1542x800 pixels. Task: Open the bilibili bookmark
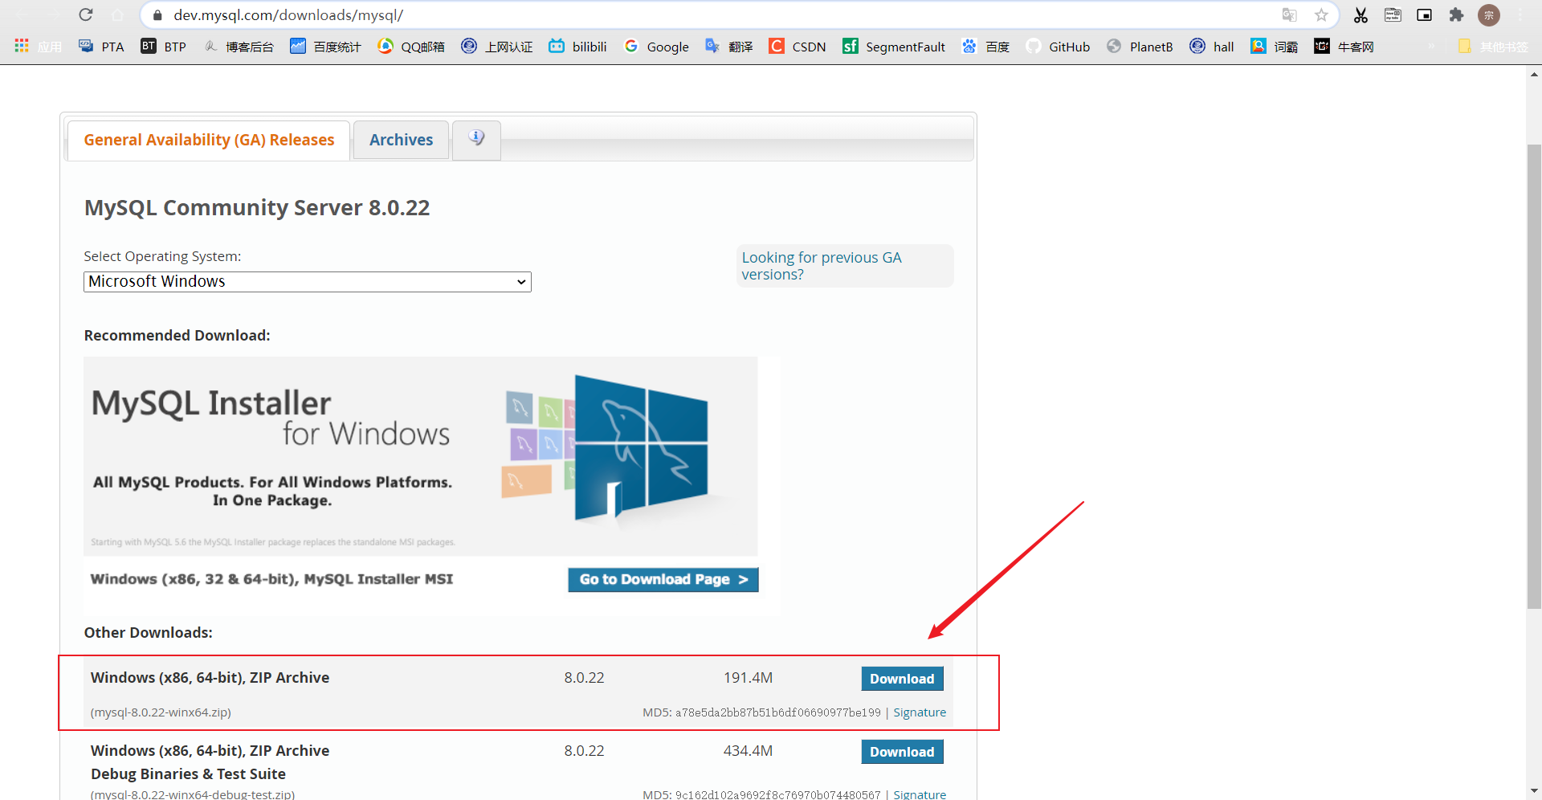pyautogui.click(x=577, y=47)
